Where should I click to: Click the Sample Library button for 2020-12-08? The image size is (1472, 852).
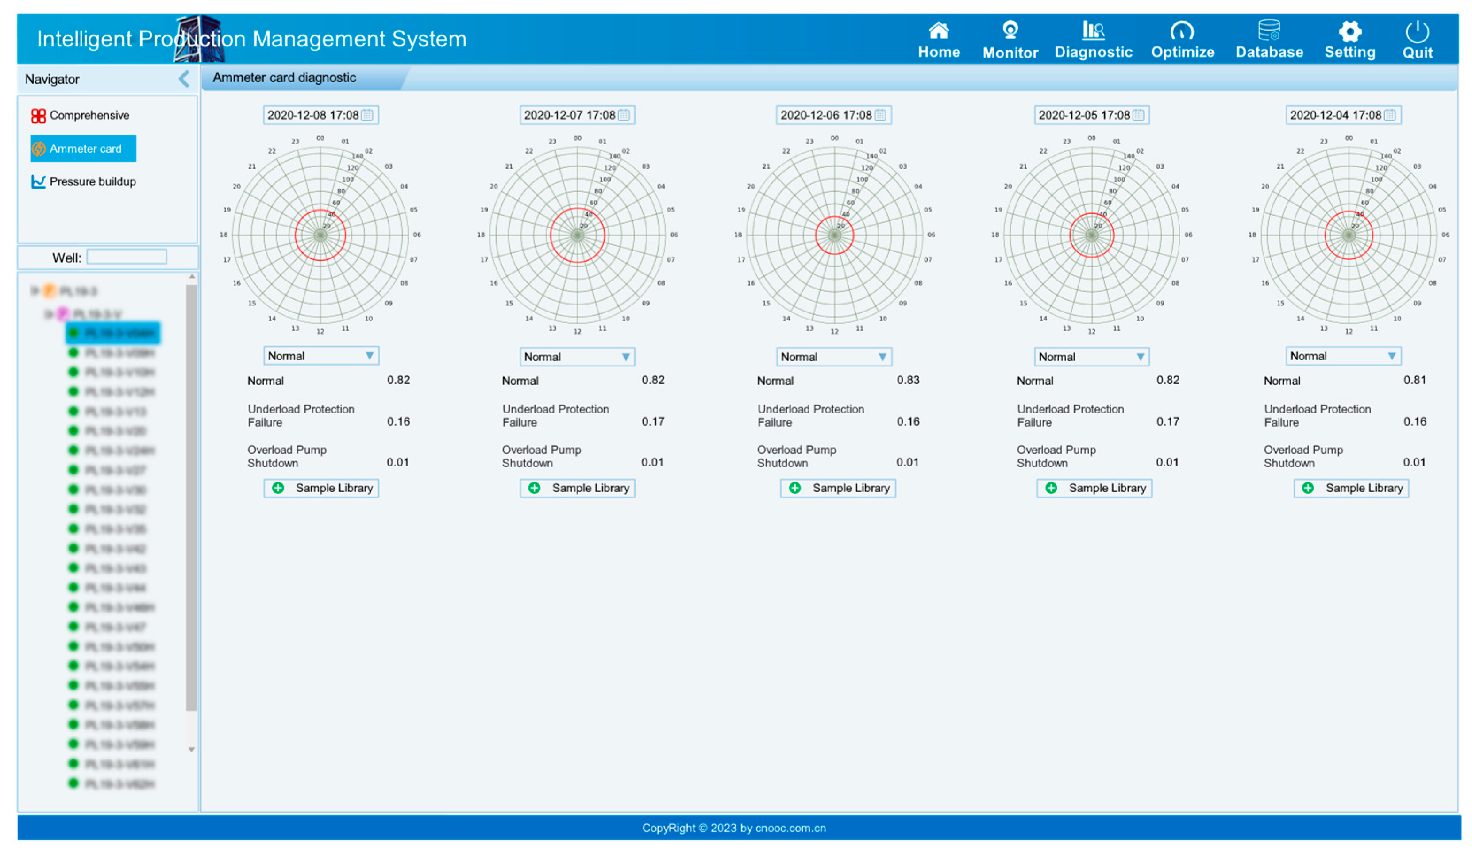[321, 488]
